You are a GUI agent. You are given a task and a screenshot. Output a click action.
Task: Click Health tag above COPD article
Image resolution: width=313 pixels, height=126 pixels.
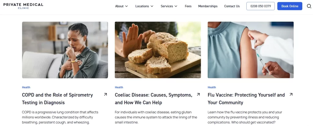26,87
